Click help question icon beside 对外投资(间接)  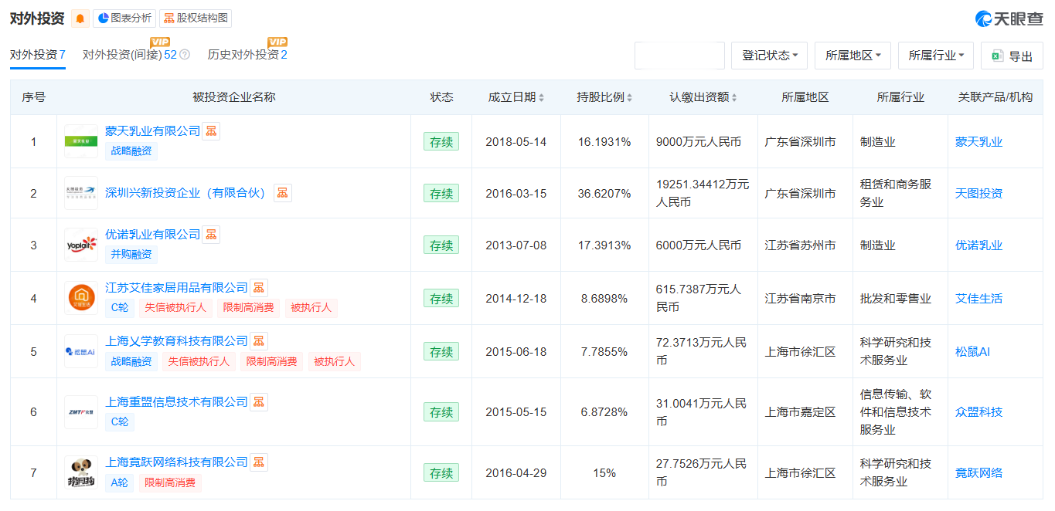pyautogui.click(x=185, y=55)
